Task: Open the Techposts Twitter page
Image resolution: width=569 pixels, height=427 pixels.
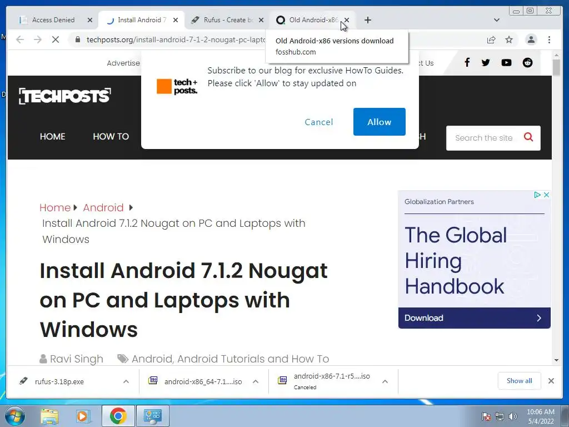Action: pos(486,62)
